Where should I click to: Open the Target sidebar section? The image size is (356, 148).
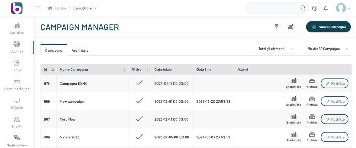click(17, 66)
